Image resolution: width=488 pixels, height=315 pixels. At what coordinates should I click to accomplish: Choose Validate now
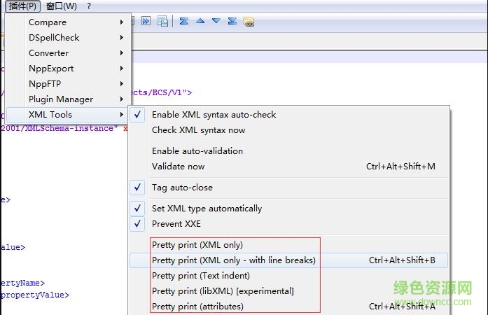tap(178, 167)
